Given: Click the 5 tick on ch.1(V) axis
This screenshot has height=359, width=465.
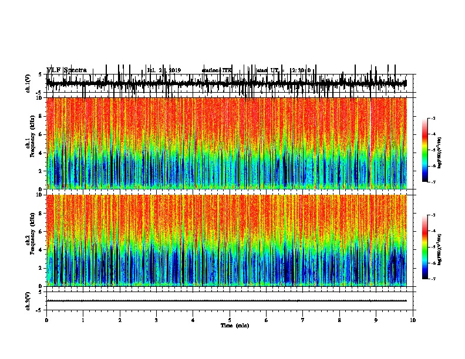Looking at the screenshot, I should [x=40, y=74].
